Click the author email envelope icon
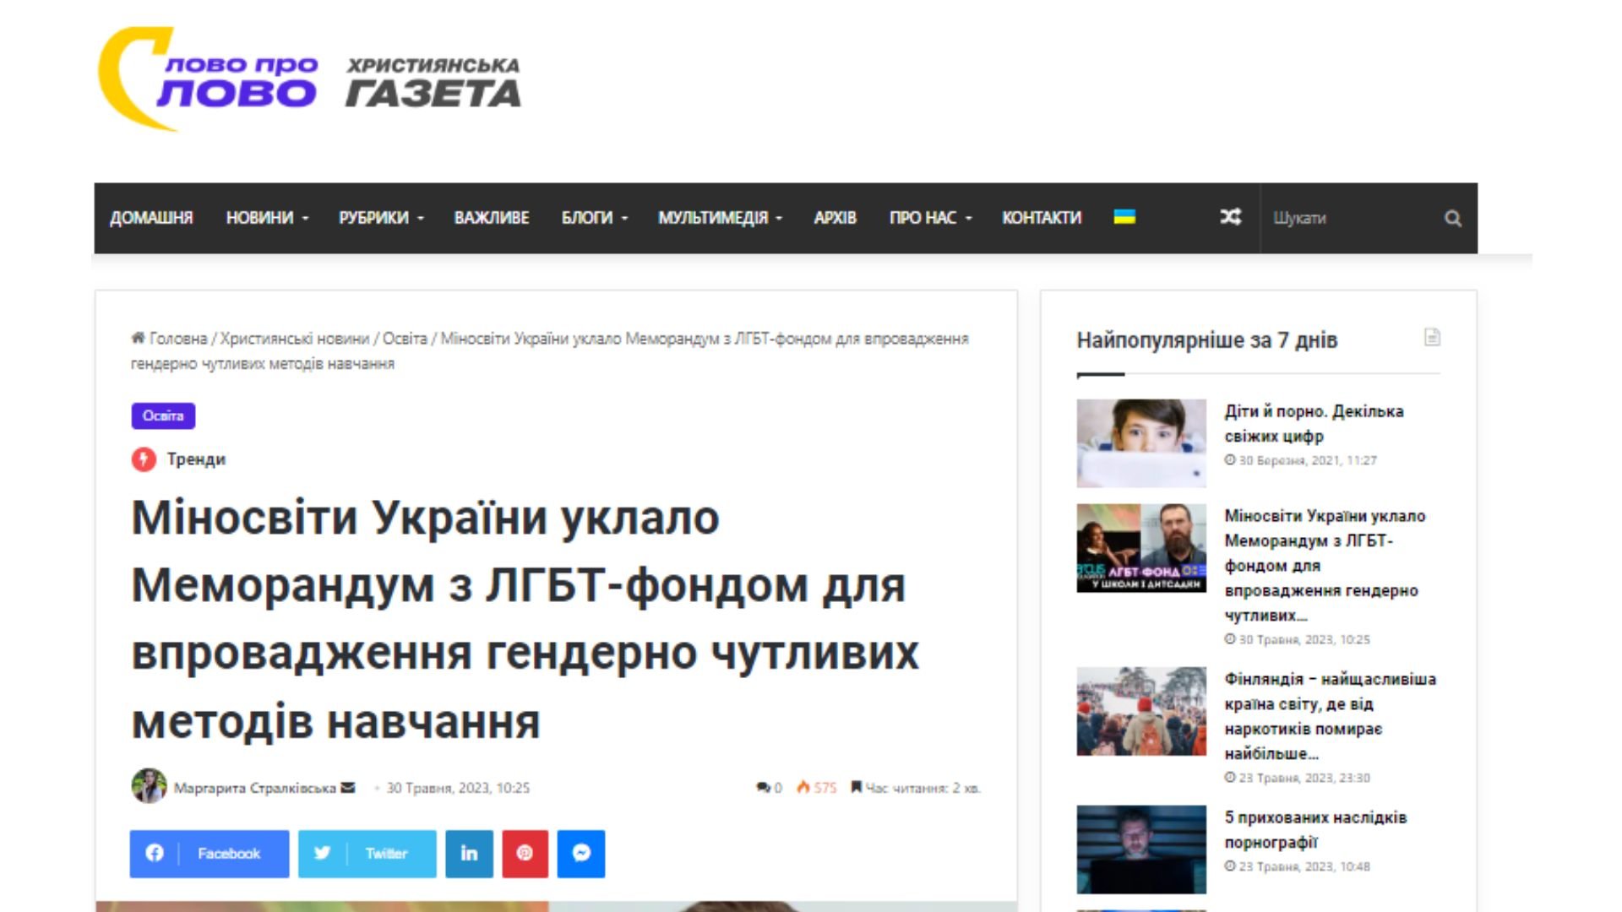 point(348,788)
